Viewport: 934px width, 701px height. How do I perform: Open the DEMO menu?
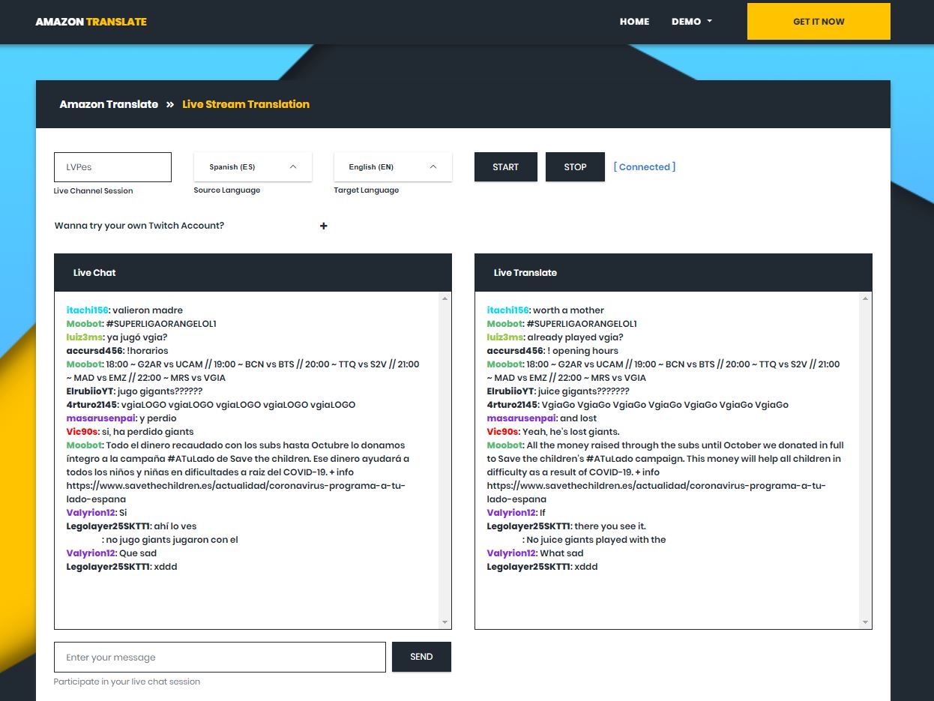click(x=687, y=22)
